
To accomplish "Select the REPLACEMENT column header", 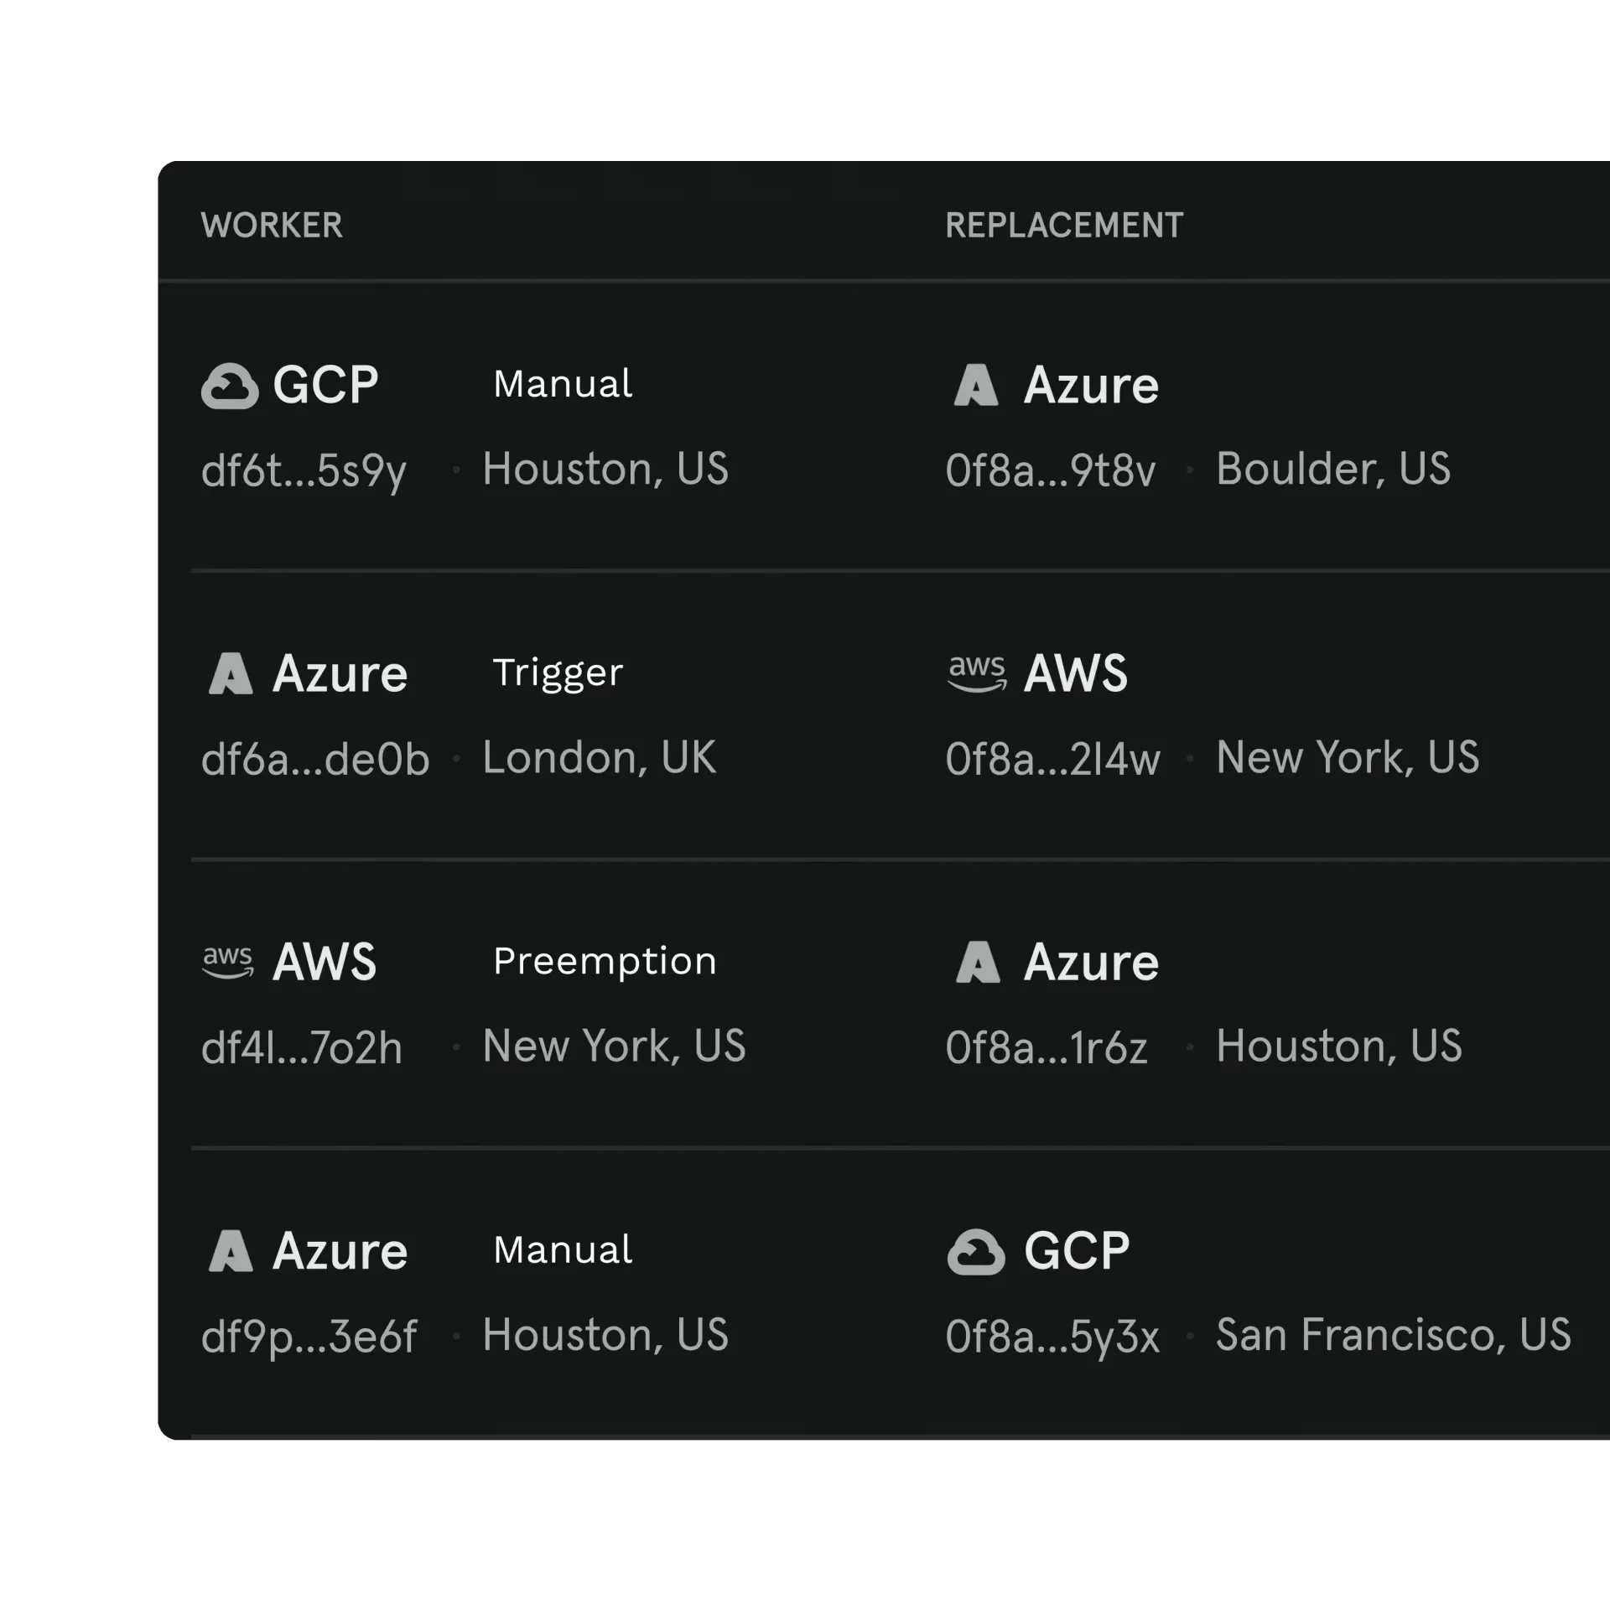I will click(x=1064, y=225).
